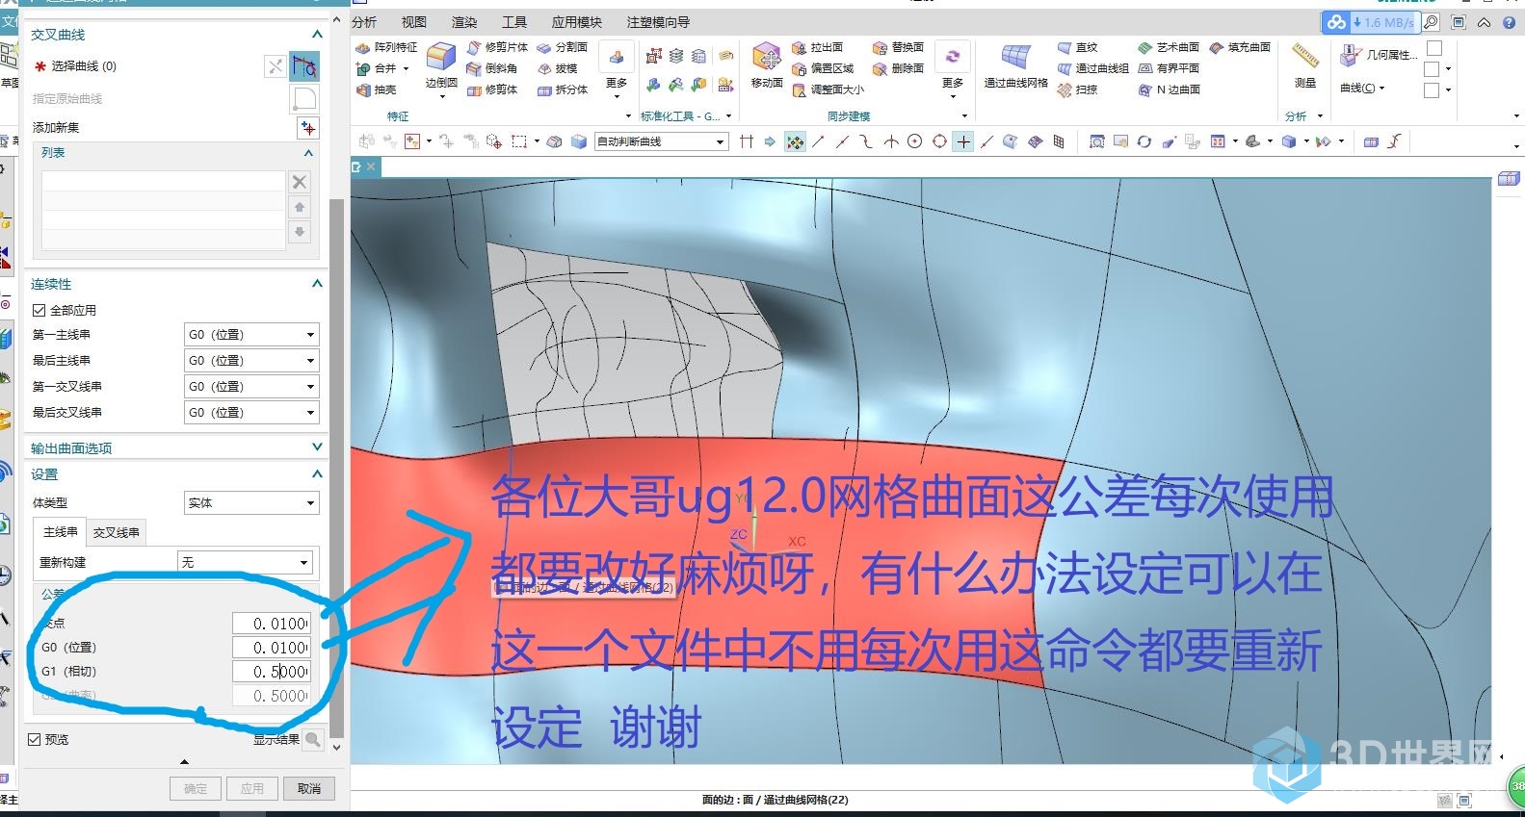Collapse the 交叉曲线 section

(317, 35)
